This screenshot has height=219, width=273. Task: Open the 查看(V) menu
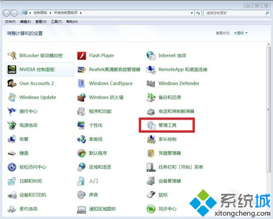point(41,22)
